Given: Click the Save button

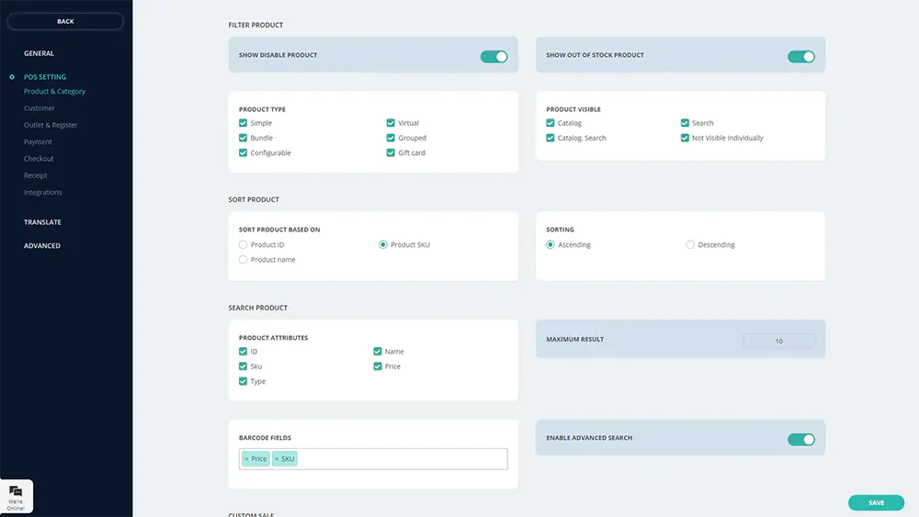Looking at the screenshot, I should 876,502.
